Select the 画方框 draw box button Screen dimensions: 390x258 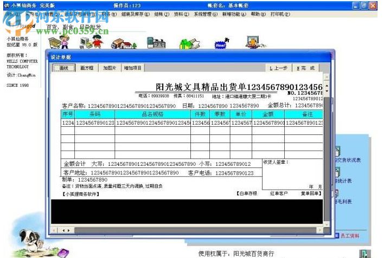(x=87, y=68)
